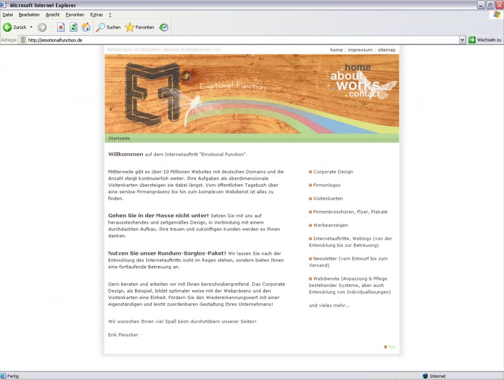Open contact in the banner navigation
This screenshot has width=504, height=380.
(365, 94)
